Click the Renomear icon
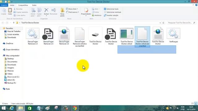198x111 pixels. (54, 11)
